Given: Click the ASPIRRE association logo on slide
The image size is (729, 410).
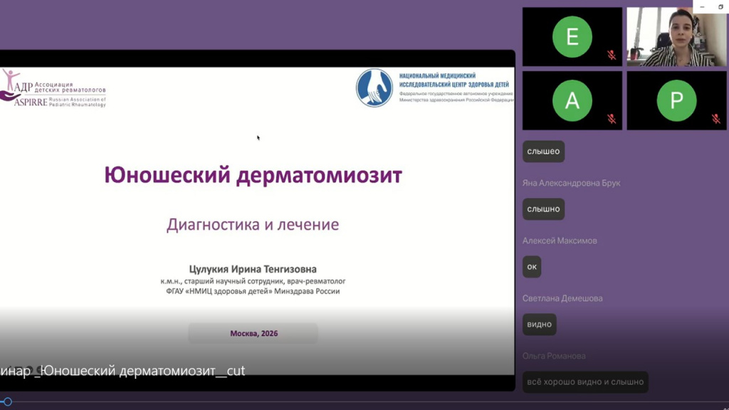Looking at the screenshot, I should point(53,88).
